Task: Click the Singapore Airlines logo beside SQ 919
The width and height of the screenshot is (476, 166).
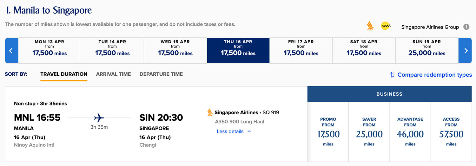Action: point(210,112)
